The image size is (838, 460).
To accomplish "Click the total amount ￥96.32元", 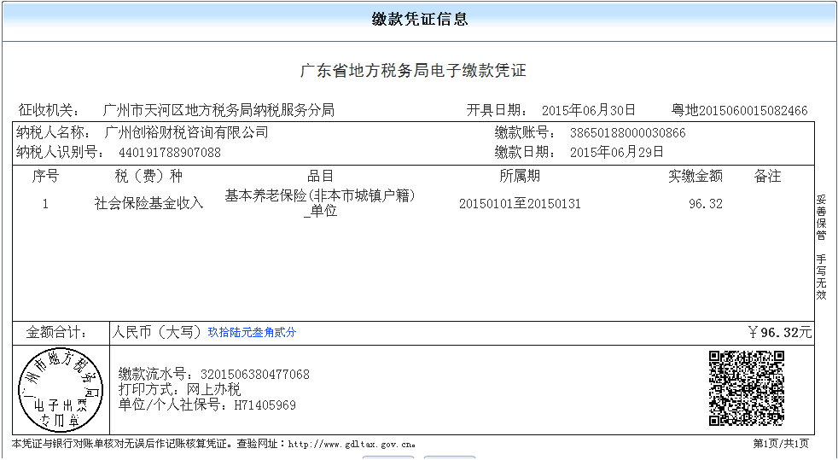I will point(779,332).
